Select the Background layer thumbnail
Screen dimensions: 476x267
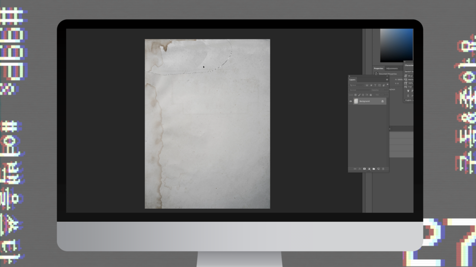tap(356, 101)
